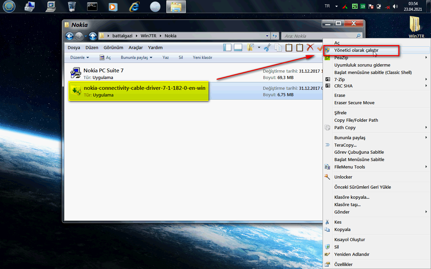
Task: Open the Araçlar menu
Action: pos(136,47)
